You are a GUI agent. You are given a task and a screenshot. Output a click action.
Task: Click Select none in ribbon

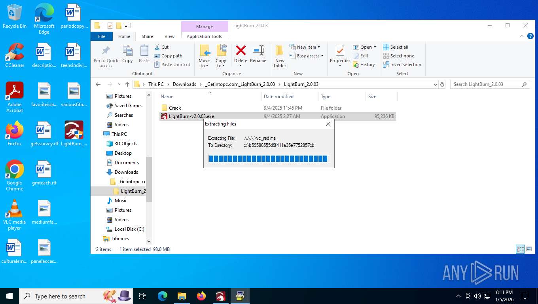click(x=398, y=56)
